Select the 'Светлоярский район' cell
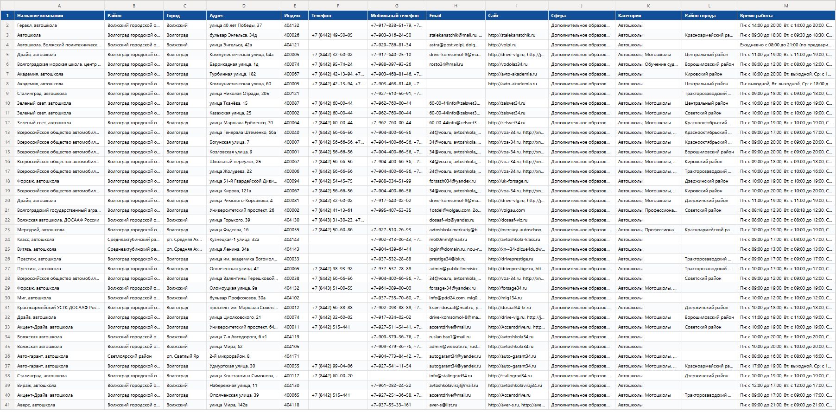This screenshot has width=836, height=418. tap(134, 356)
